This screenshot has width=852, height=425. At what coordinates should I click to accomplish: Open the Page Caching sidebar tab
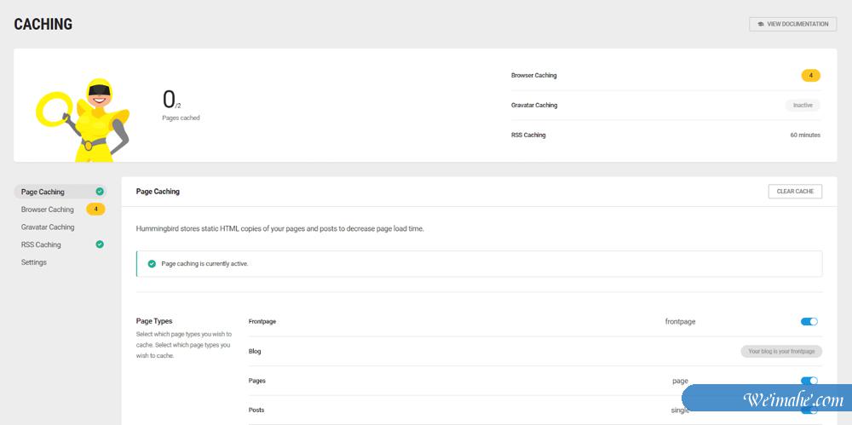[x=43, y=192]
